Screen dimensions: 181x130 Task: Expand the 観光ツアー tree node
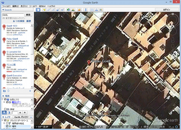[x=4, y=102]
